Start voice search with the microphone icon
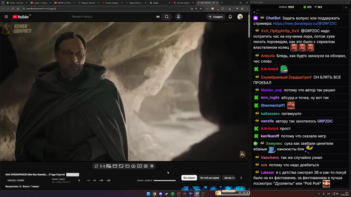 [179, 17]
